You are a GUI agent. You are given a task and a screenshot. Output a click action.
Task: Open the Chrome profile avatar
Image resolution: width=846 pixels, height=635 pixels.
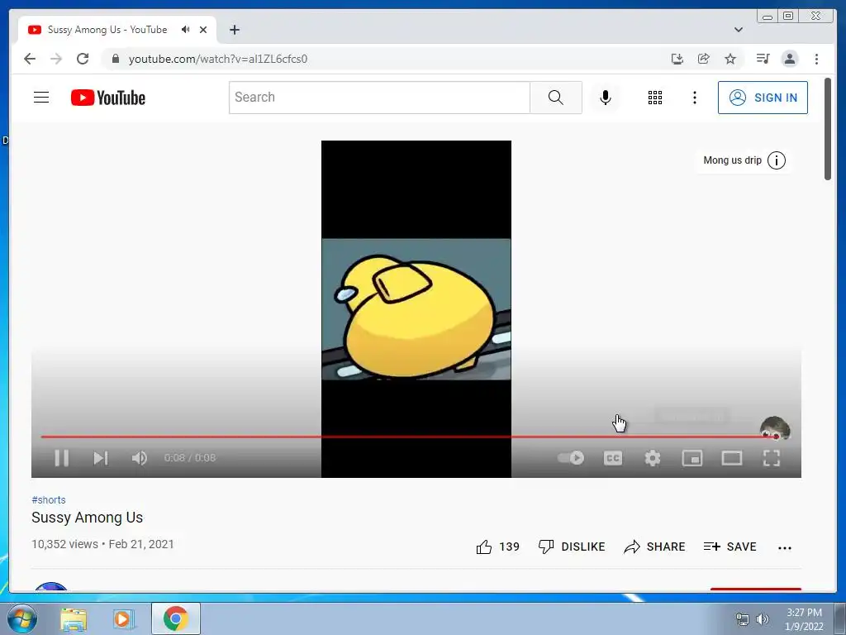(x=789, y=59)
